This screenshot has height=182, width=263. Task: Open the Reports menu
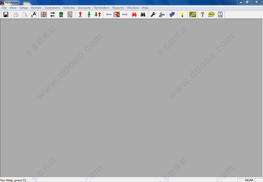coord(118,8)
